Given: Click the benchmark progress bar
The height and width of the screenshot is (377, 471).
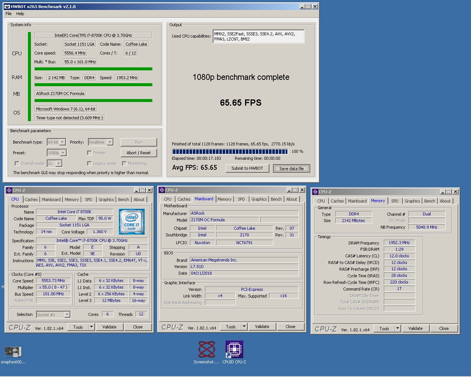Looking at the screenshot, I should [230, 152].
